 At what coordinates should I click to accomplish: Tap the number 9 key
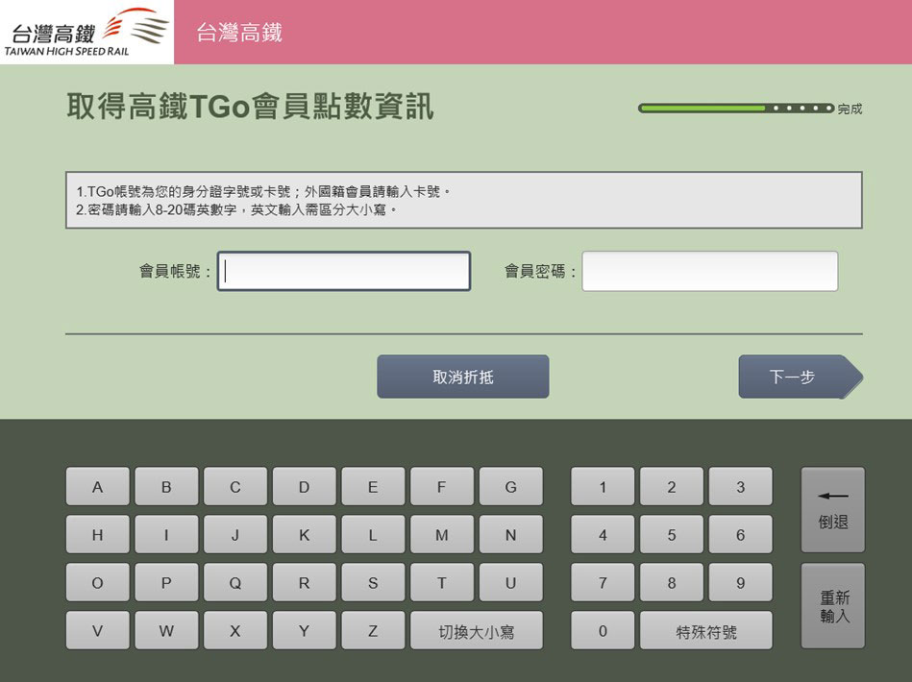click(740, 582)
